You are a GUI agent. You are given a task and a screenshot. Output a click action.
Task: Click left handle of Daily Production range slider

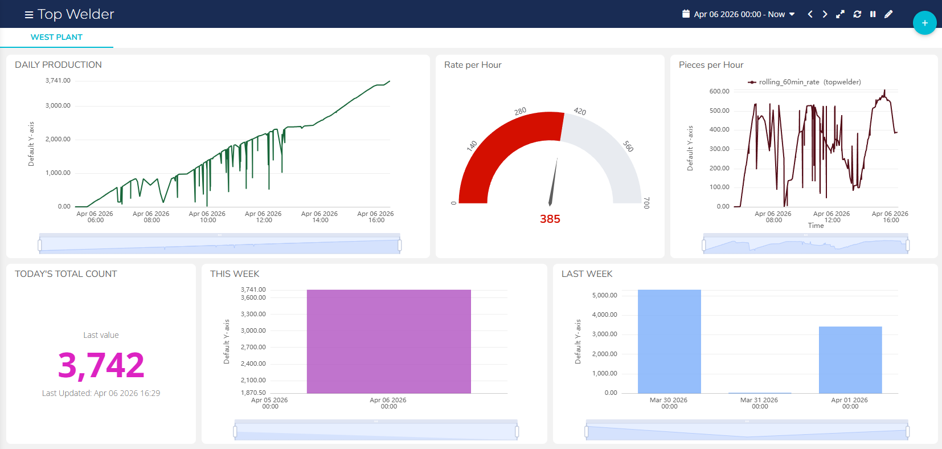40,246
